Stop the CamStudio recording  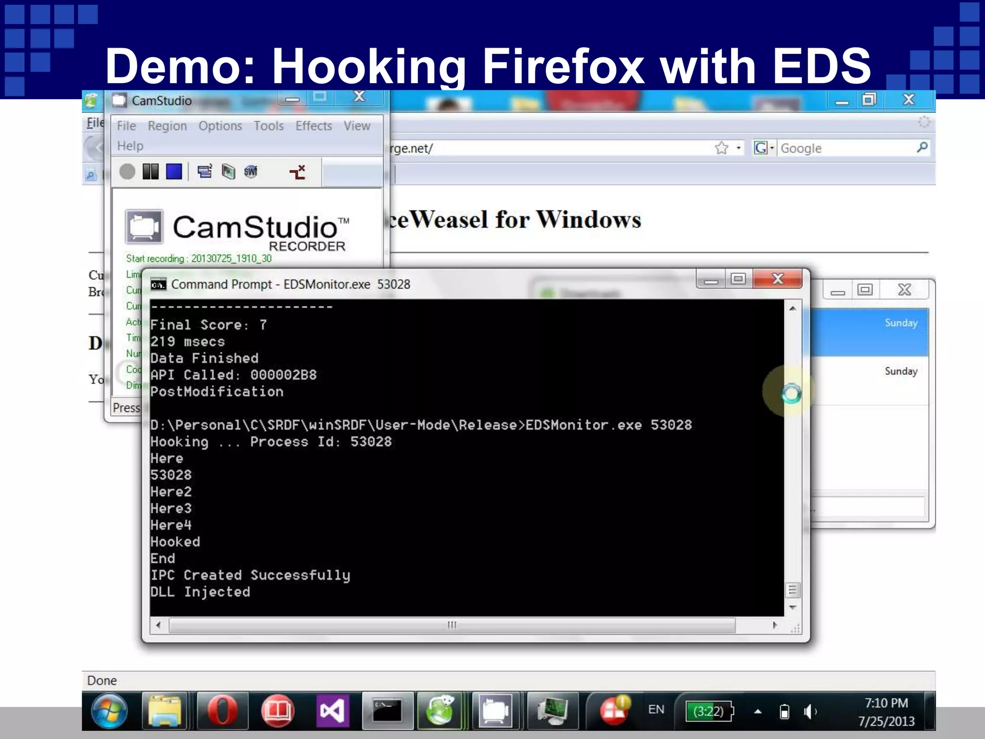click(x=174, y=172)
